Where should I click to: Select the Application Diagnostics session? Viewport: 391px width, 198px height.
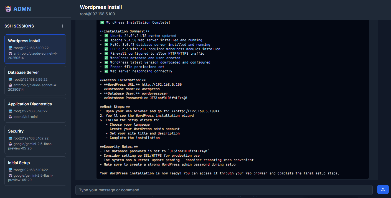click(x=35, y=110)
